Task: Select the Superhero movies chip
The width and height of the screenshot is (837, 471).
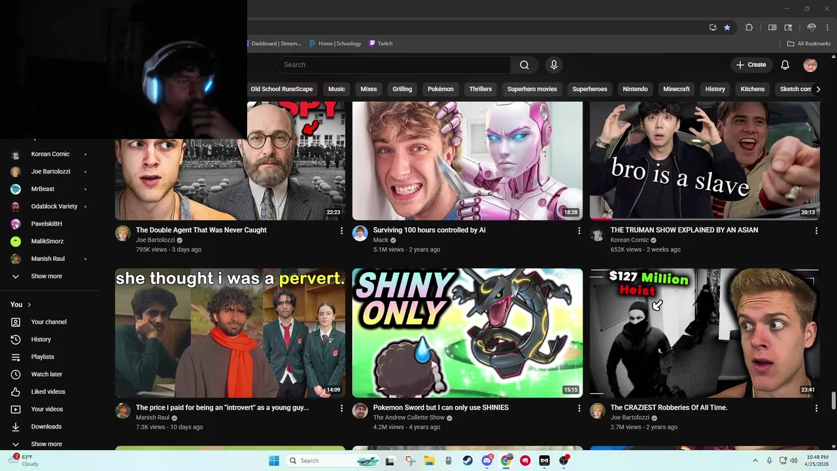Action: pyautogui.click(x=532, y=89)
